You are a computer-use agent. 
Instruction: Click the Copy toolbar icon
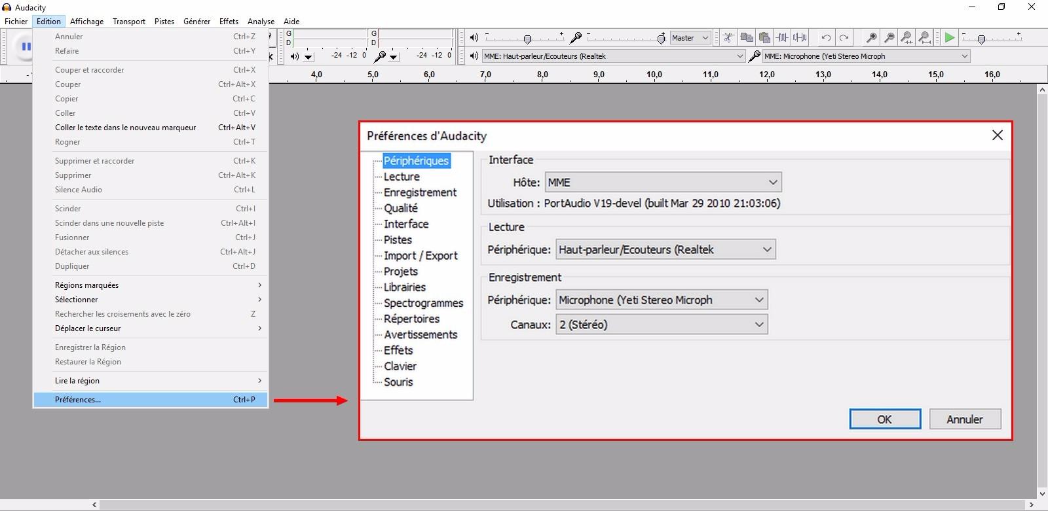tap(746, 38)
